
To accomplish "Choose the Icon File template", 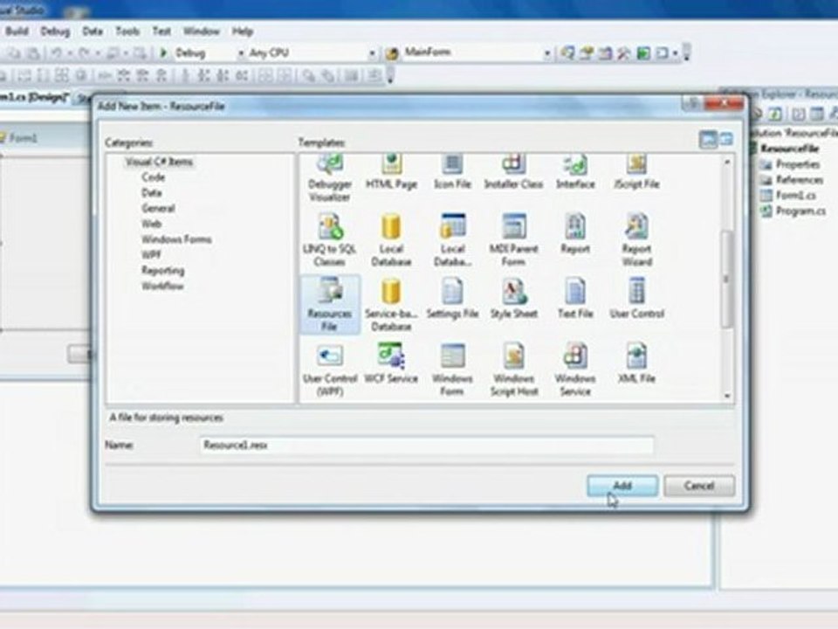I will click(x=452, y=173).
